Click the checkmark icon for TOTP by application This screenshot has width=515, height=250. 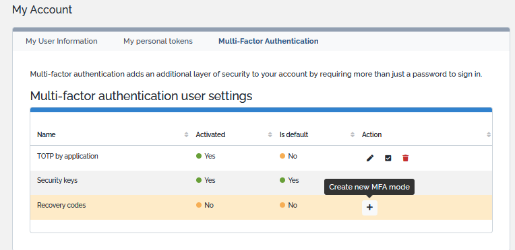[388, 158]
